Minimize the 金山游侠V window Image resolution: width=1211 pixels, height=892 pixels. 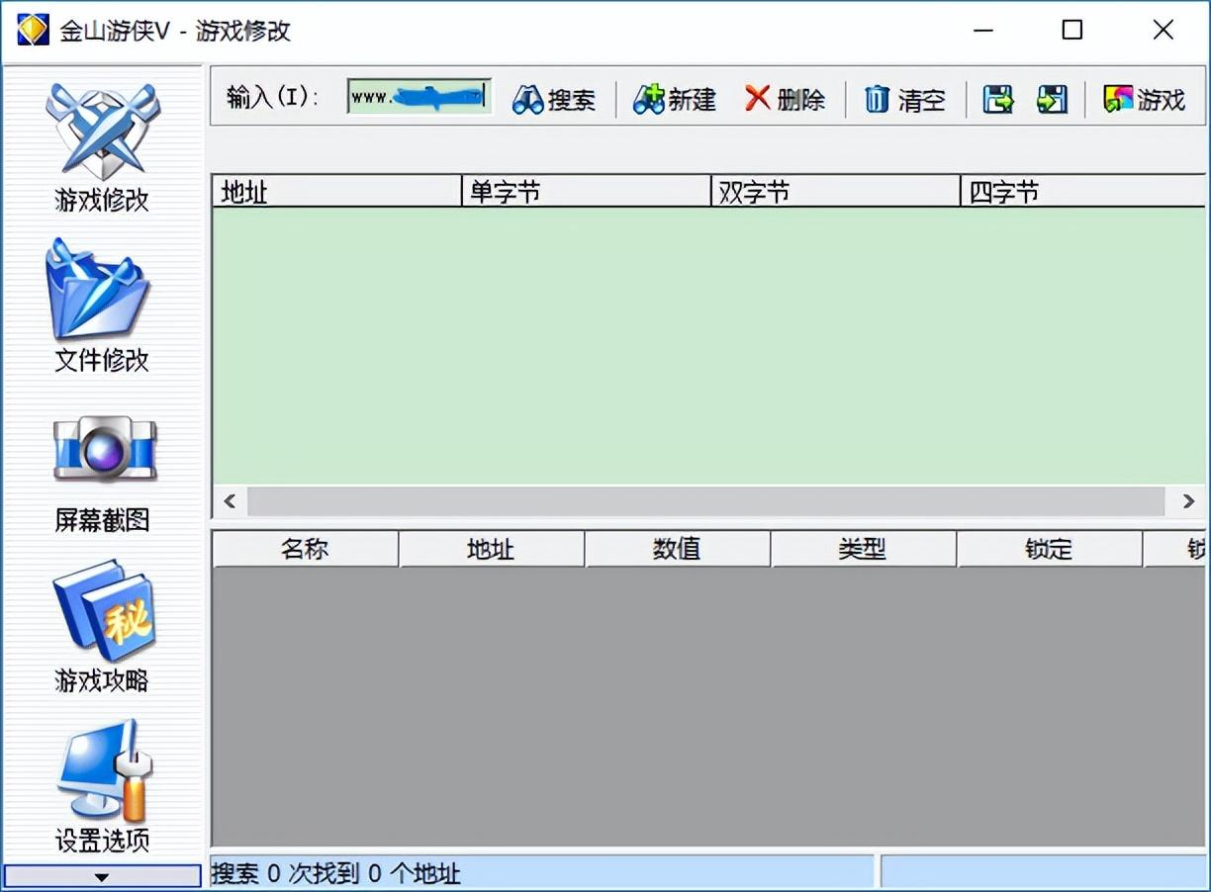981,30
